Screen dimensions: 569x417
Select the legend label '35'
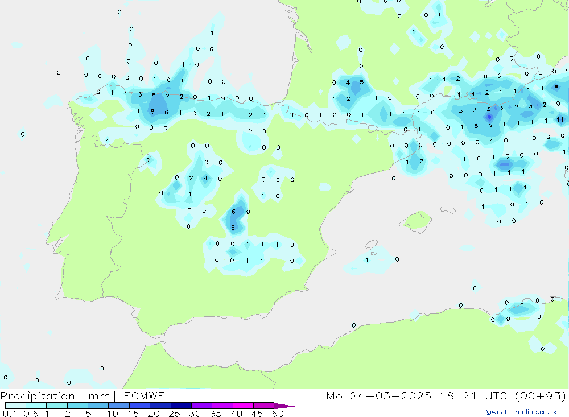pos(216,414)
